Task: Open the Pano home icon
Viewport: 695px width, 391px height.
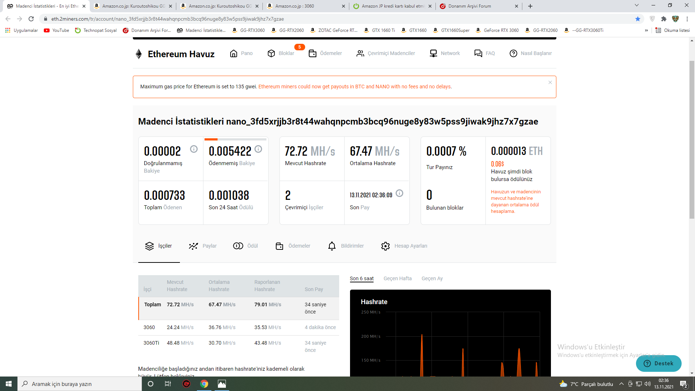Action: [x=233, y=54]
